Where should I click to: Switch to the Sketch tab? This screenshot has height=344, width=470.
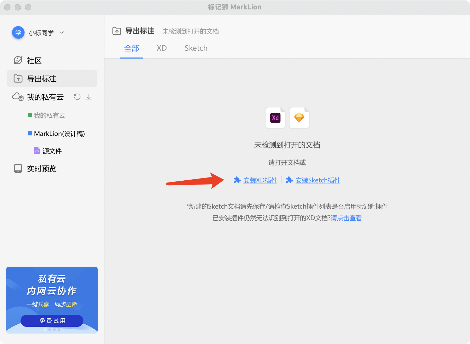pos(196,48)
